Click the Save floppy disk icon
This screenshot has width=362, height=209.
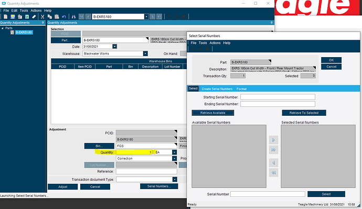coord(13,17)
